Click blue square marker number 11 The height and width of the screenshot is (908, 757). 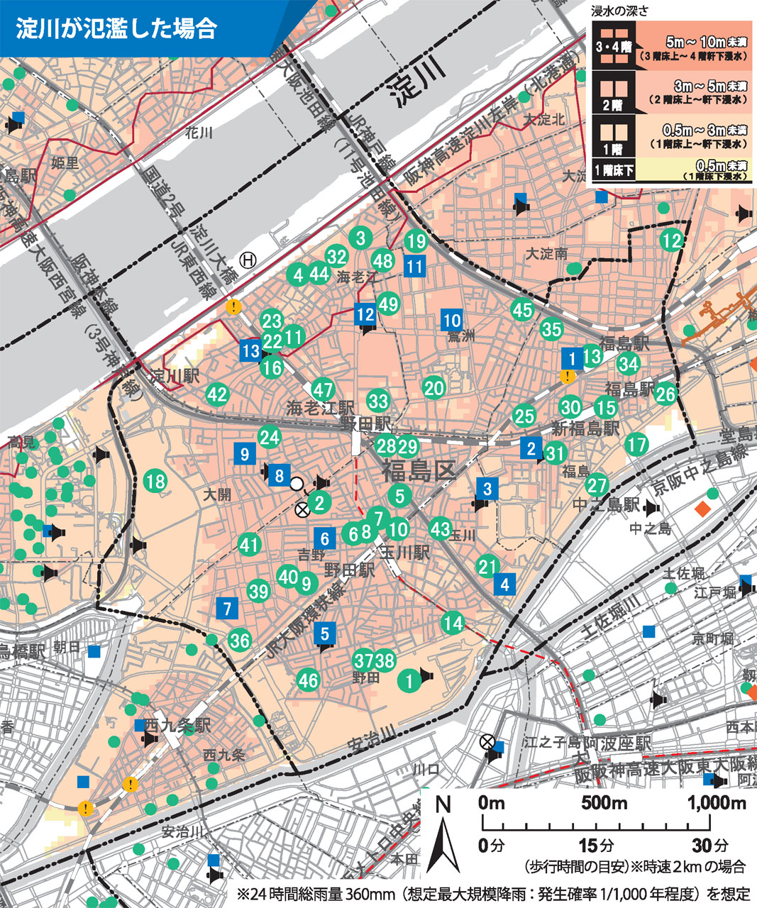point(414,267)
